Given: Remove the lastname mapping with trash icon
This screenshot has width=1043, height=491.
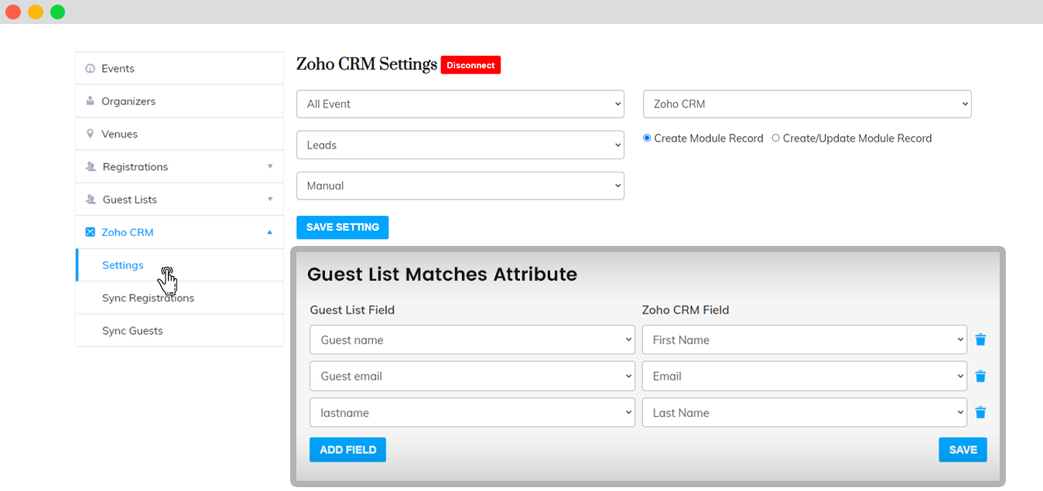Looking at the screenshot, I should coord(980,412).
